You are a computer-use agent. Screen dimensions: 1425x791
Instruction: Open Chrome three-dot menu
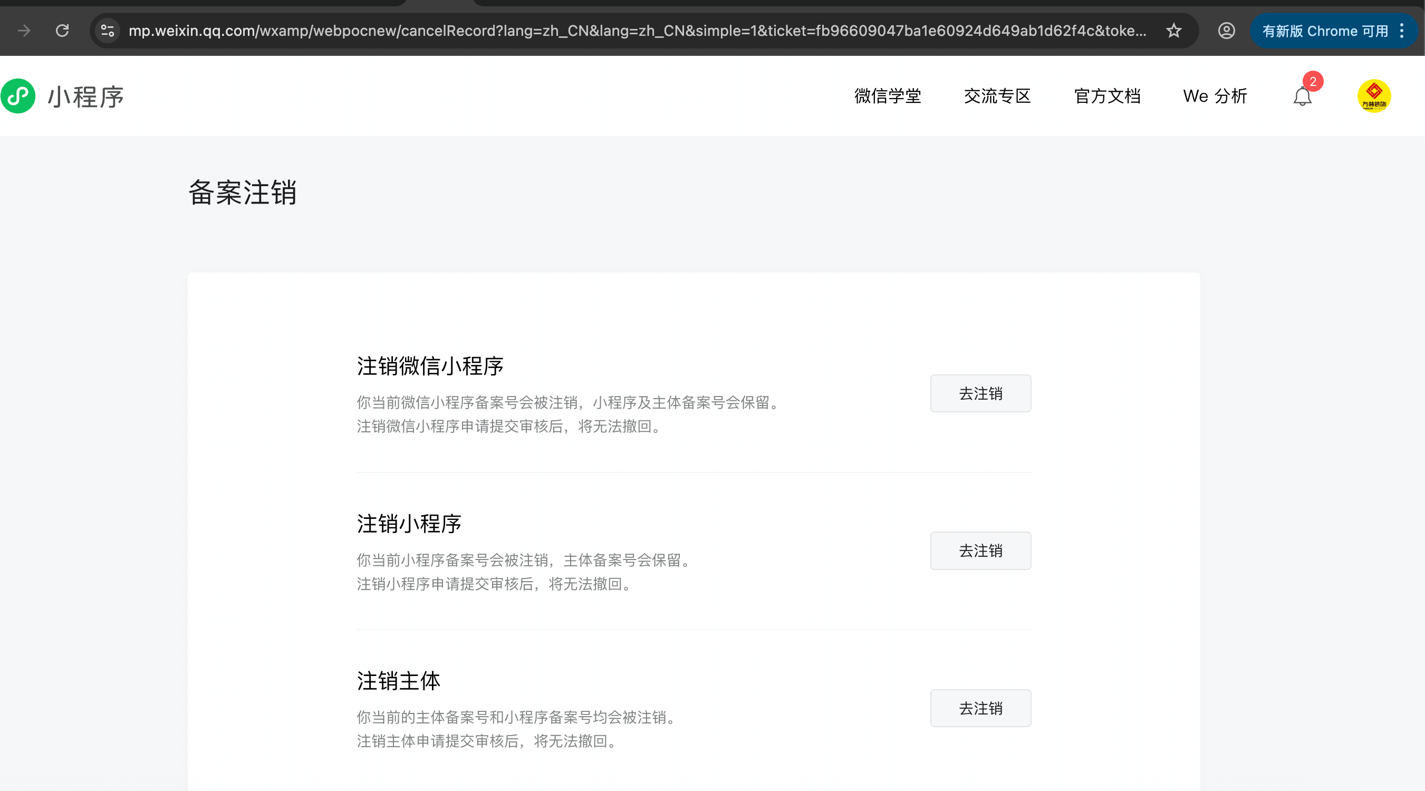click(1402, 31)
